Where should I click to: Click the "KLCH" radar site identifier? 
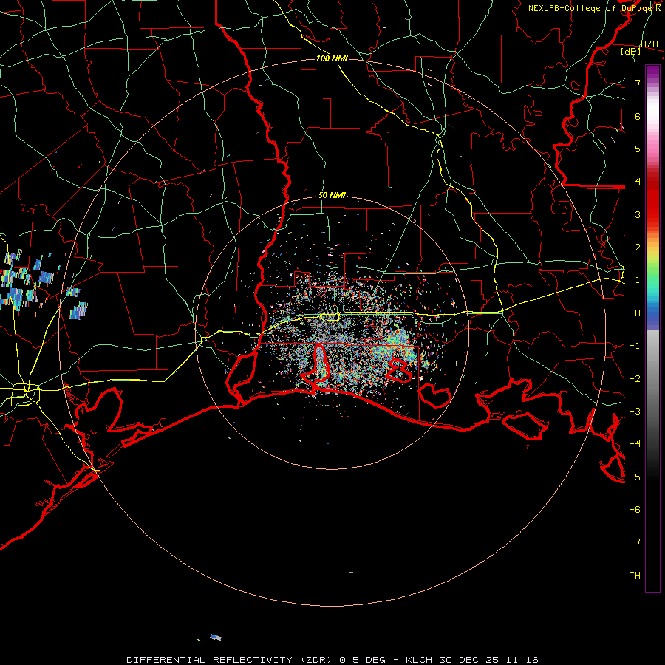[x=419, y=660]
